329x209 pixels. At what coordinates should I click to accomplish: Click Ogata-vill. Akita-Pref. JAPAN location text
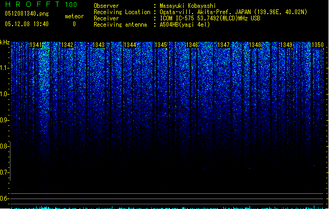233,12
